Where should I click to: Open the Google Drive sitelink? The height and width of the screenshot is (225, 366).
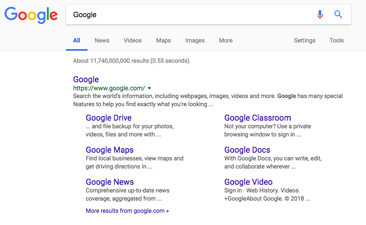coord(108,118)
